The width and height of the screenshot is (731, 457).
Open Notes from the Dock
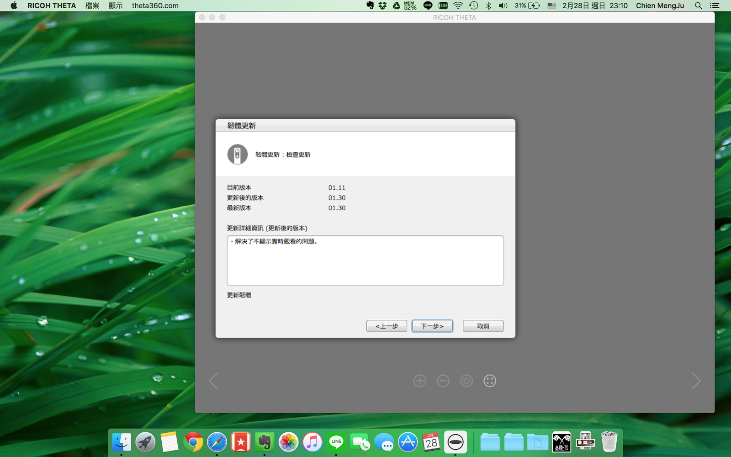169,442
